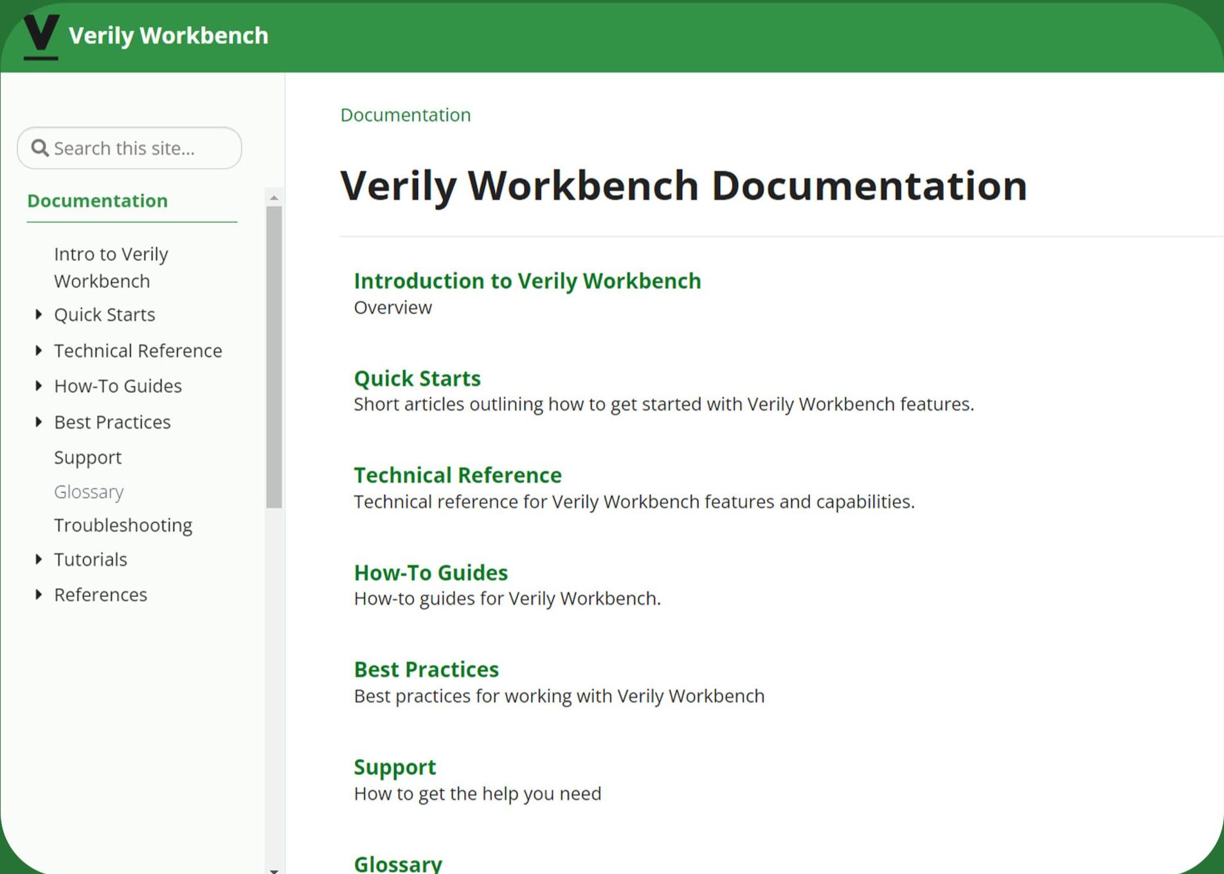
Task: Click 'Best practices for working with Verily Workbench' text
Action: click(x=559, y=696)
